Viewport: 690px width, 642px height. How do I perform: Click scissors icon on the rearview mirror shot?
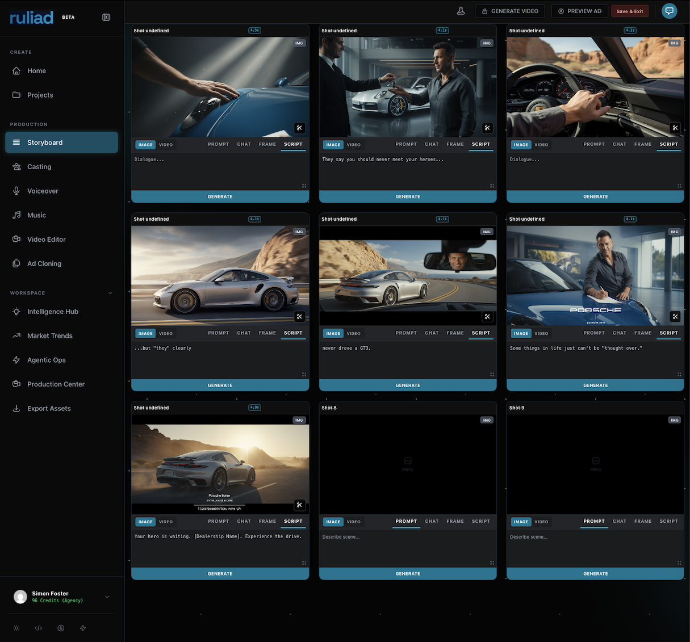point(487,316)
